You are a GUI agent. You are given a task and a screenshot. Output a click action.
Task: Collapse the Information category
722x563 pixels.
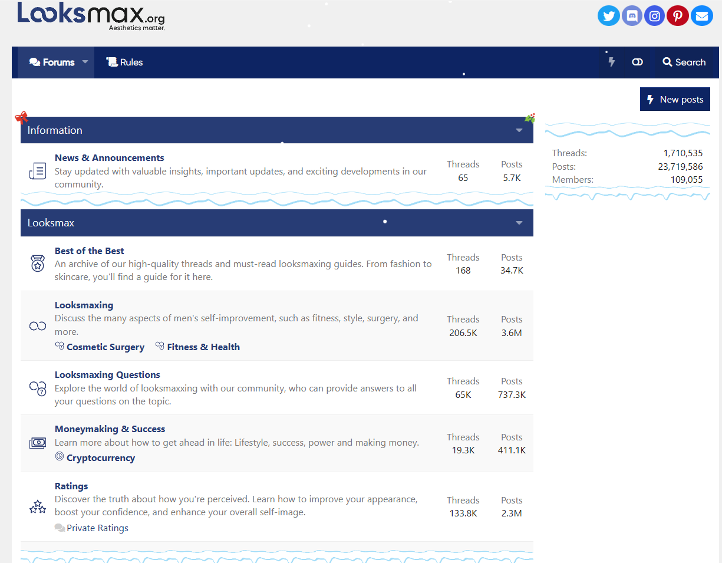[519, 130]
